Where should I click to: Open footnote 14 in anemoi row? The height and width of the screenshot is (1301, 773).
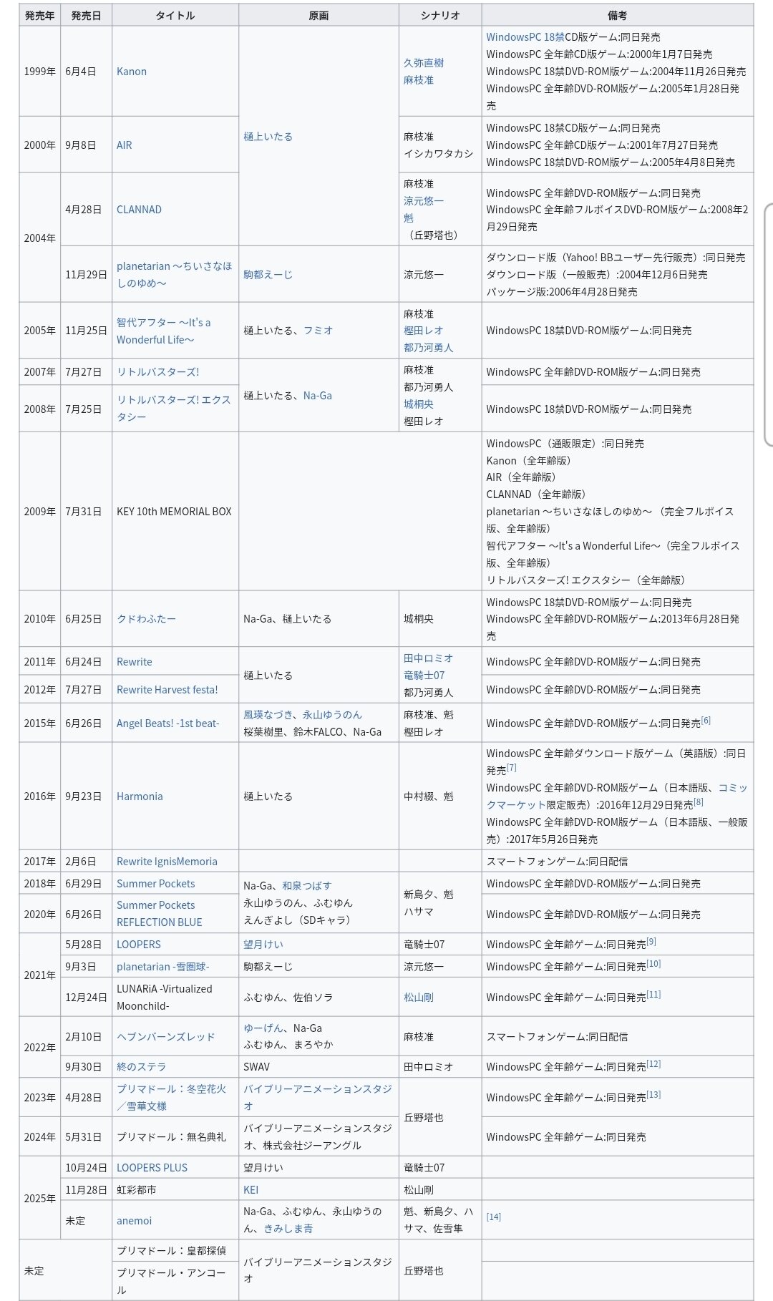tap(494, 1217)
